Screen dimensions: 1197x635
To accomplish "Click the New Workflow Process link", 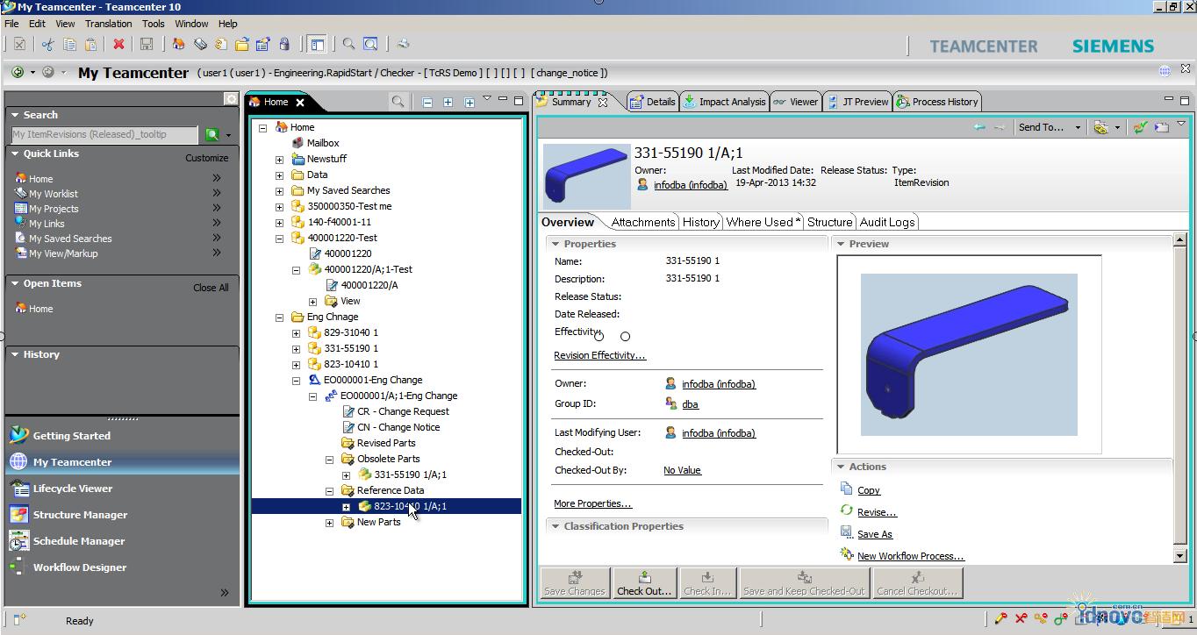I will coord(910,556).
